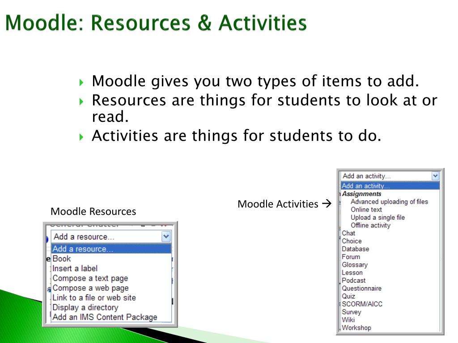
Task: Click the slide title 'Moodle: Resources & Activities'
Action: (156, 23)
